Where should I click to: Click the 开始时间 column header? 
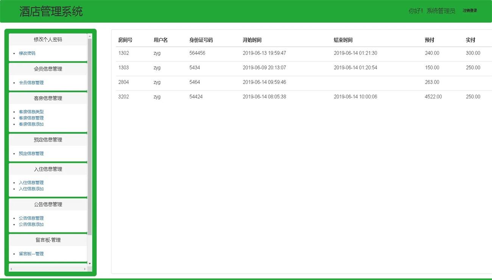[252, 40]
